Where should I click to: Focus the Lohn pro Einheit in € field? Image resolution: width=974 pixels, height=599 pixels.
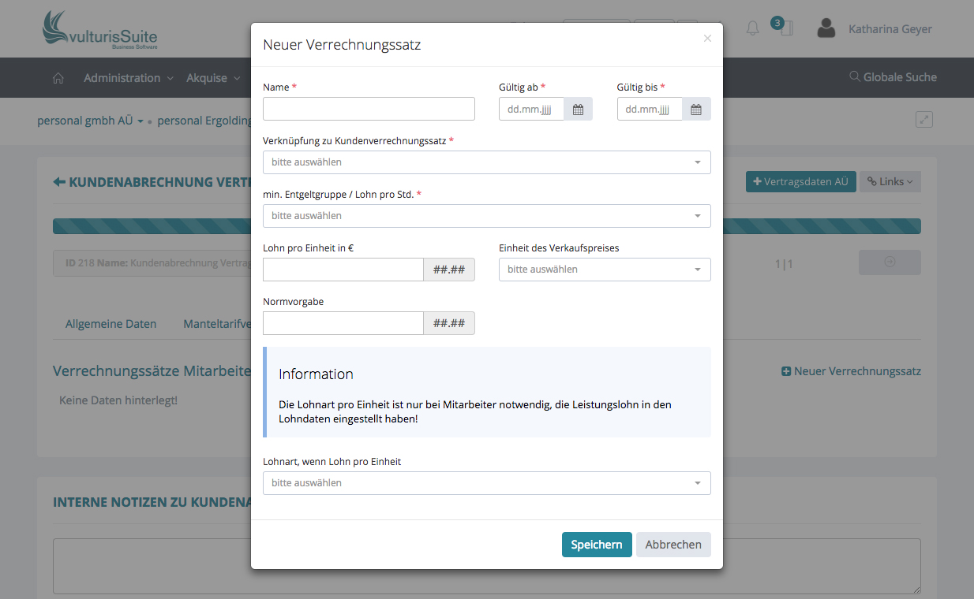pyautogui.click(x=343, y=270)
